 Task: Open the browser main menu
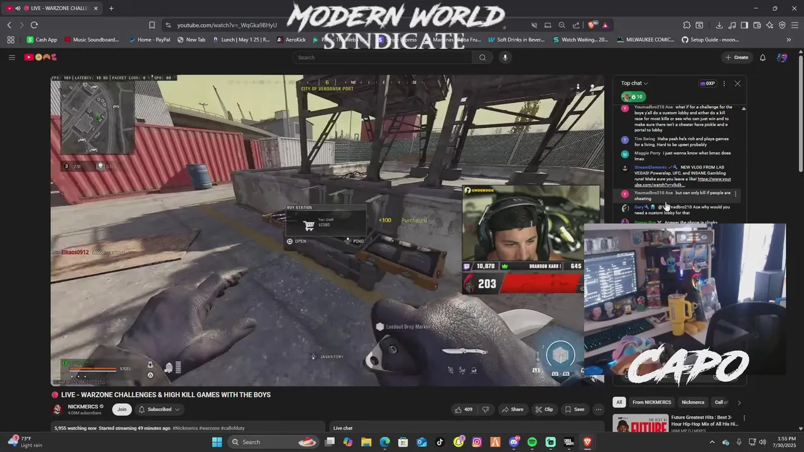tap(795, 25)
